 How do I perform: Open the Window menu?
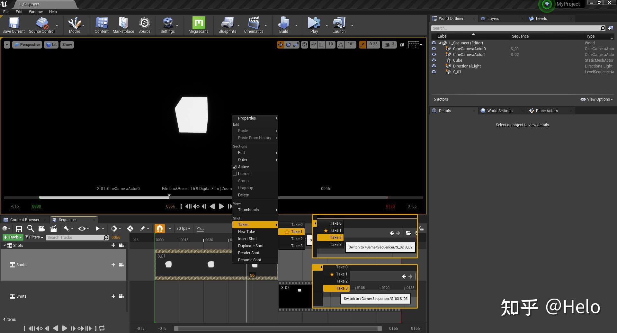pyautogui.click(x=36, y=12)
